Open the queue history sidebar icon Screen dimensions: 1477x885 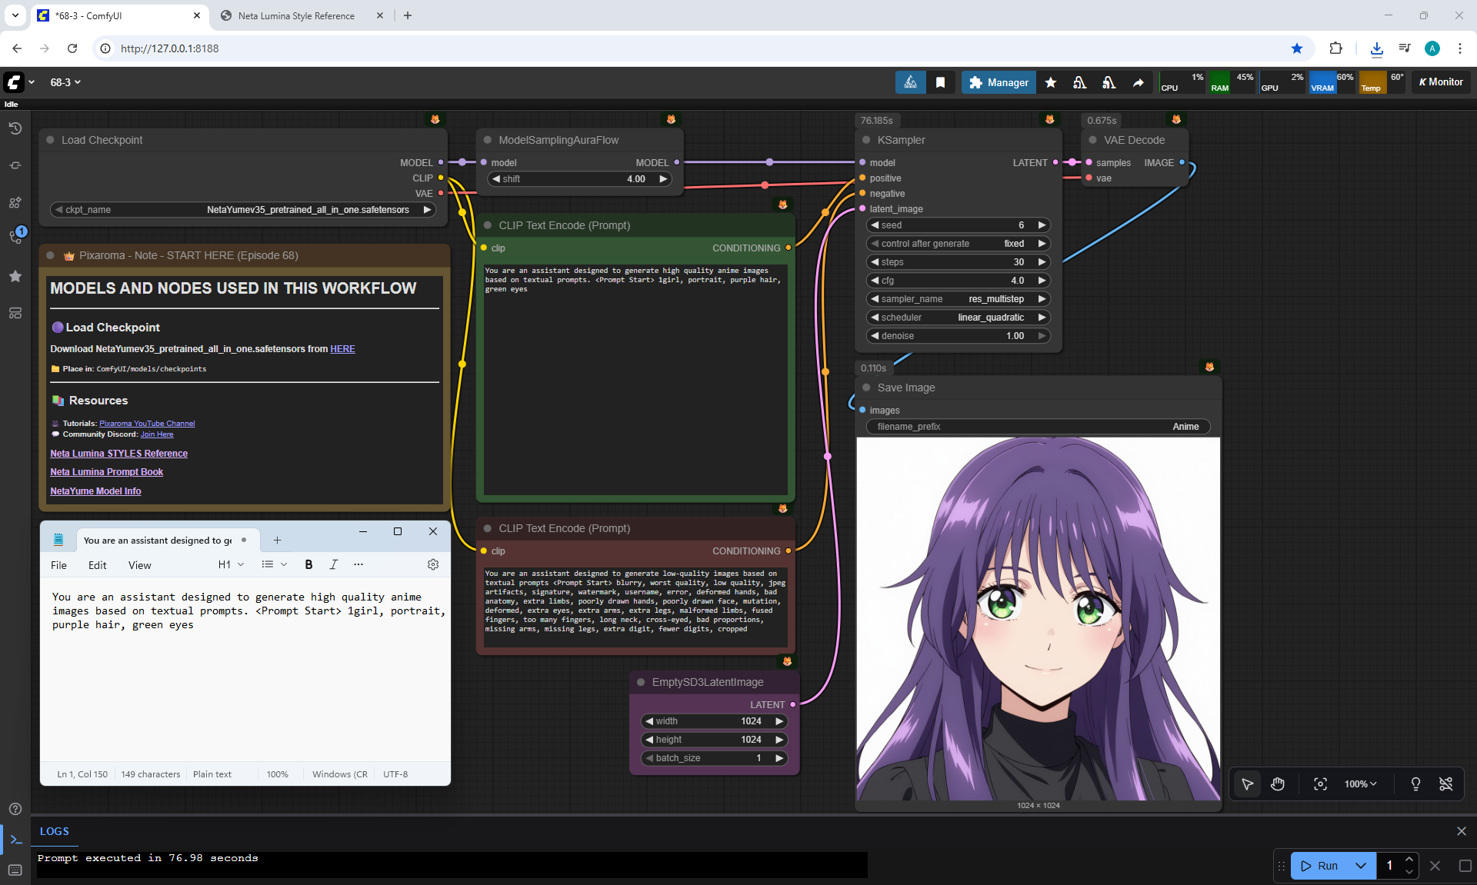15,128
